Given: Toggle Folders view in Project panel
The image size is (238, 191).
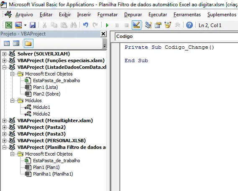Looking at the screenshot, I should click(x=28, y=43).
